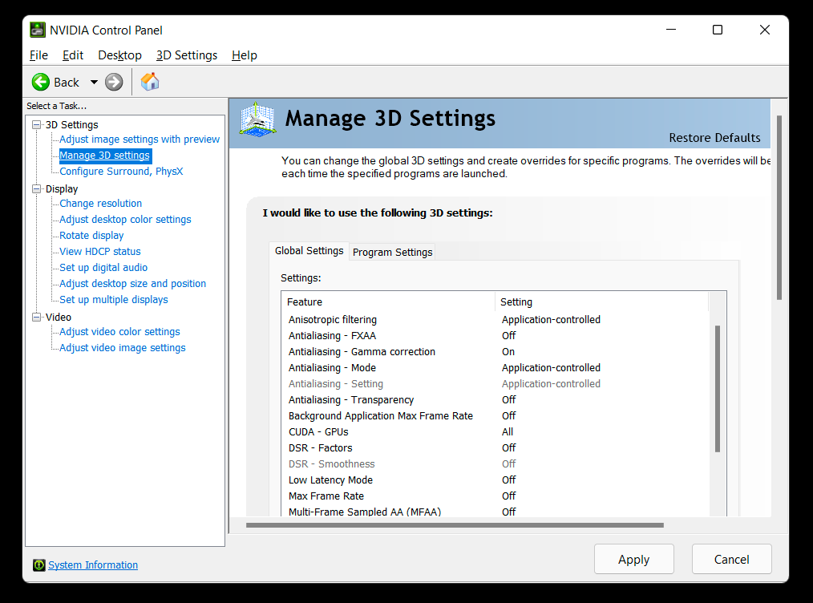
Task: Select the Antialiasing - FXAA row
Action: 497,336
